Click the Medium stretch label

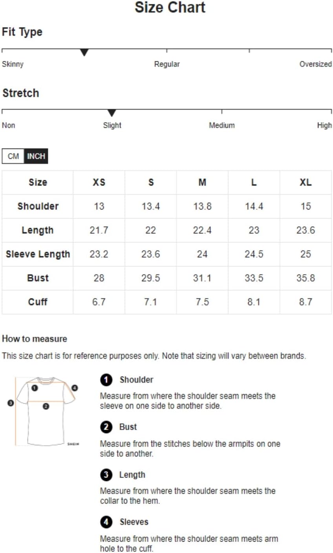(x=222, y=125)
